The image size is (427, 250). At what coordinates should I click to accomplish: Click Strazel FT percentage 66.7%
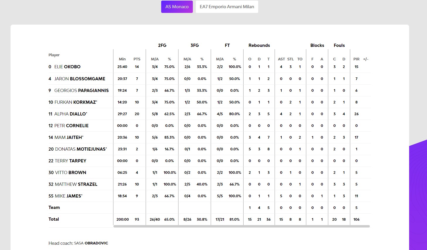(x=234, y=184)
